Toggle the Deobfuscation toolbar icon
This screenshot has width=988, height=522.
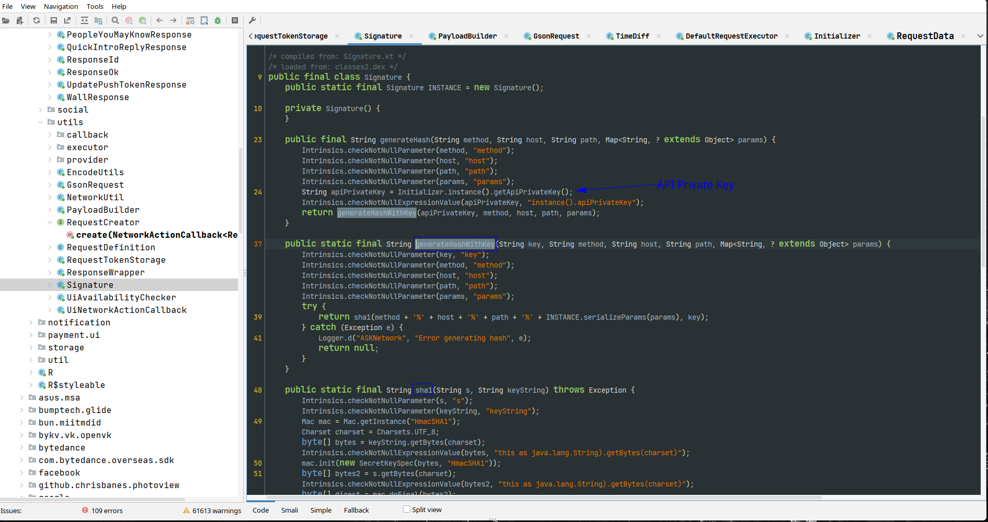pos(191,20)
